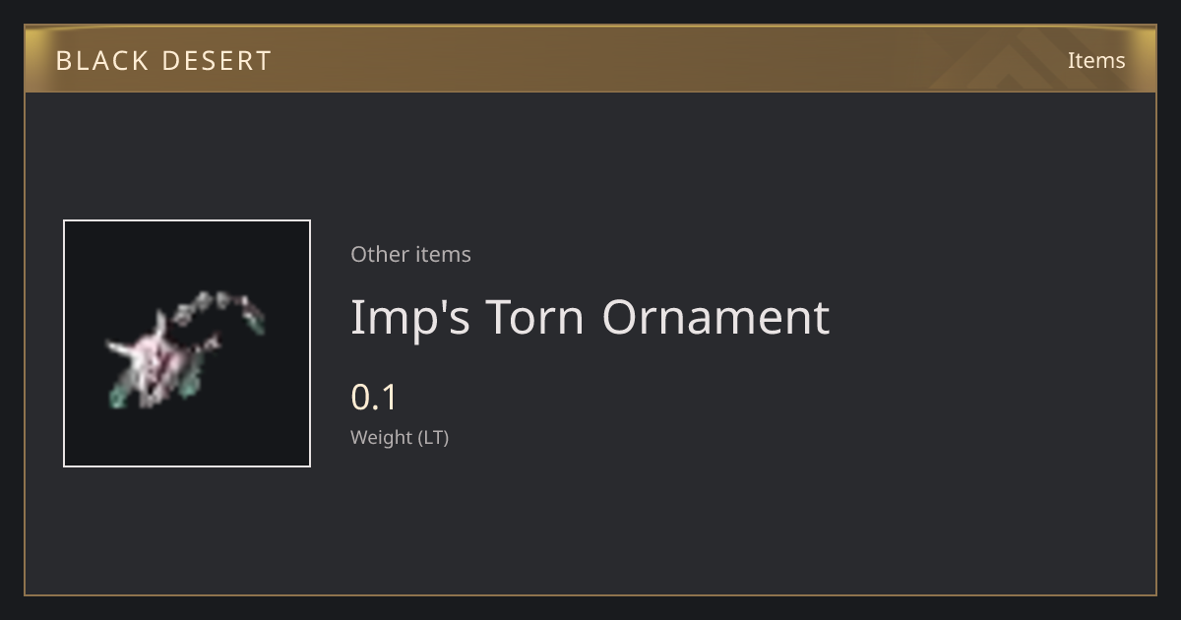Open the Other items category
This screenshot has height=620, width=1181.
point(410,254)
